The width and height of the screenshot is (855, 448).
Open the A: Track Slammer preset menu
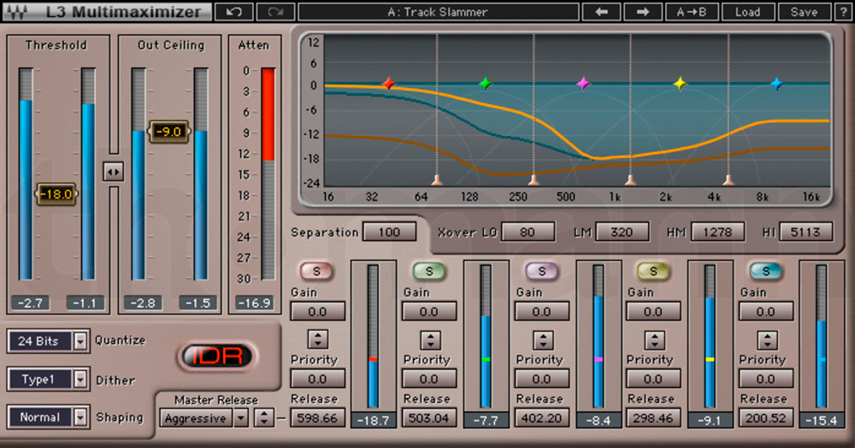[x=437, y=12]
